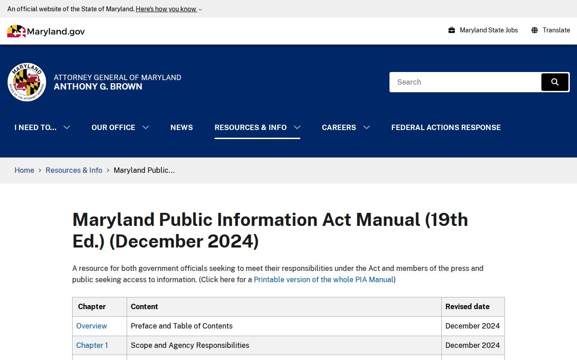The height and width of the screenshot is (360, 577).
Task: Open the OUR OFFICE menu
Action: 113,127
